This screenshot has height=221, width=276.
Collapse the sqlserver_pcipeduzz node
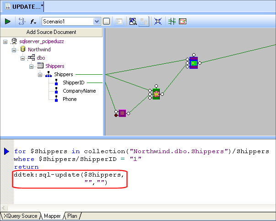point(5,42)
